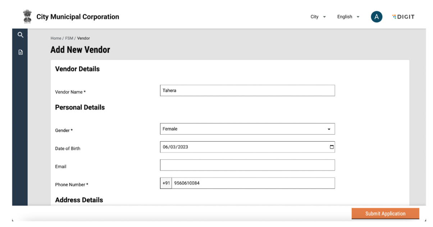This screenshot has height=227, width=433.
Task: Open the City dropdown in the header
Action: 318,17
